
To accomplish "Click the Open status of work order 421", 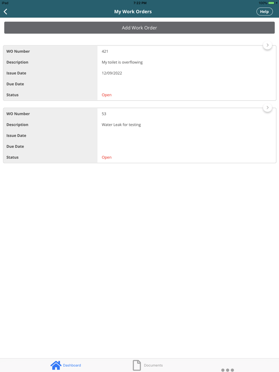I will pos(107,95).
